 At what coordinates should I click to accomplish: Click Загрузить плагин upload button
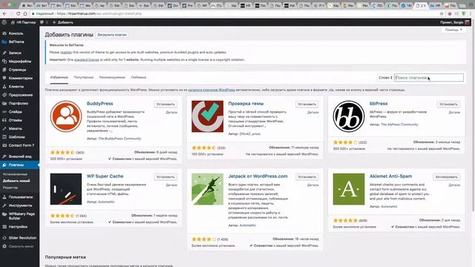(112, 35)
